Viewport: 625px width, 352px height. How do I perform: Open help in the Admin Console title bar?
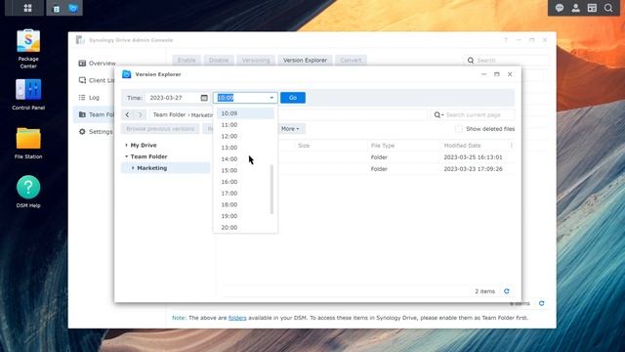coord(506,40)
